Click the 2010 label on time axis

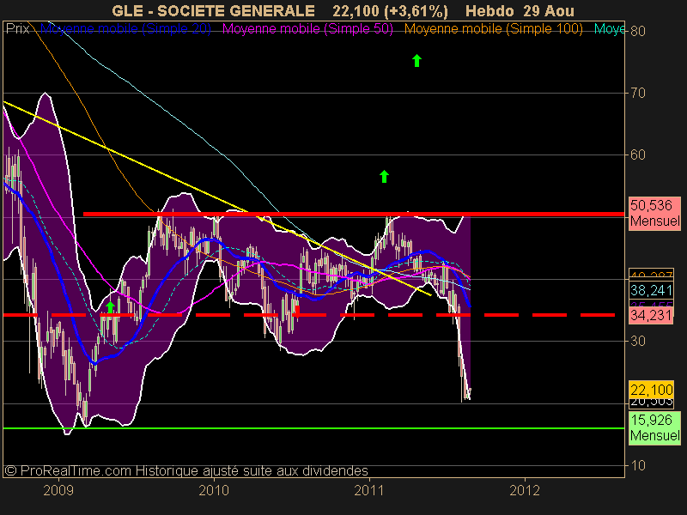[x=214, y=490]
